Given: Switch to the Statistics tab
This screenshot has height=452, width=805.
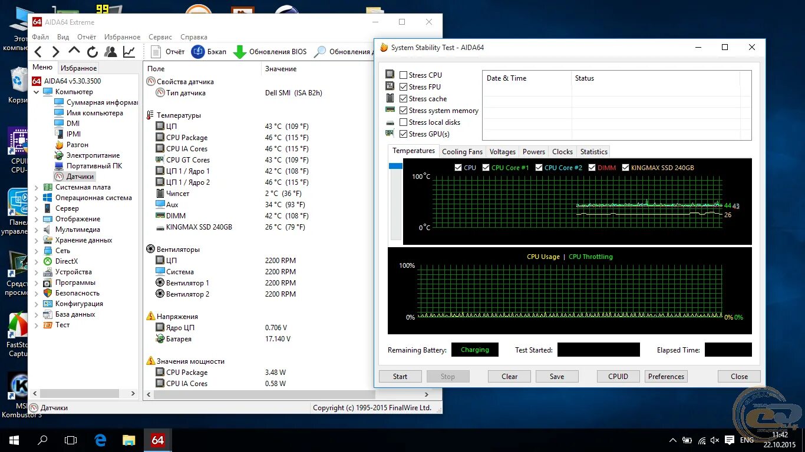Looking at the screenshot, I should 593,152.
